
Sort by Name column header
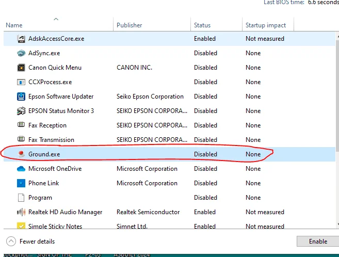pyautogui.click(x=14, y=25)
